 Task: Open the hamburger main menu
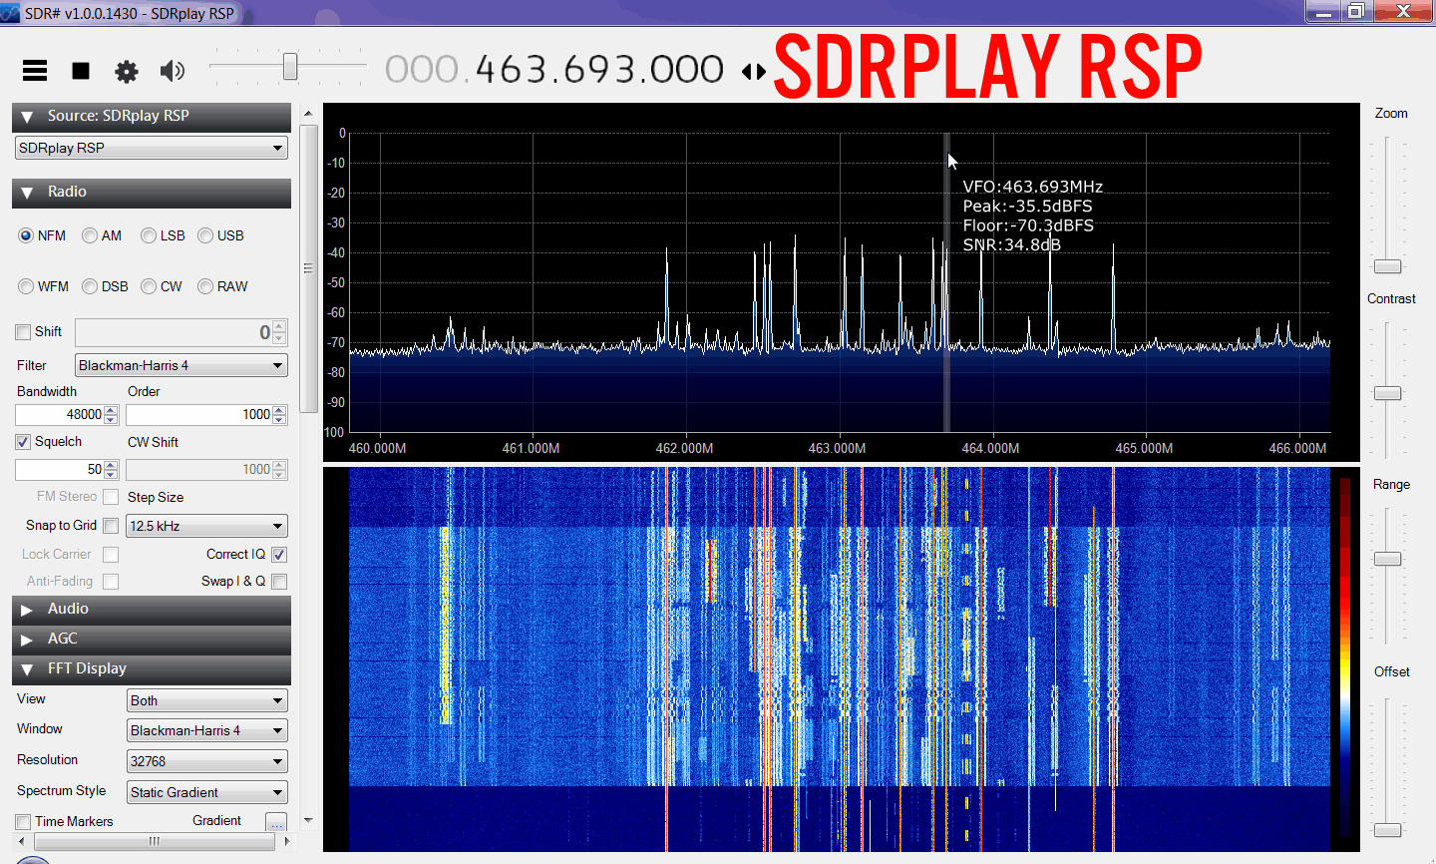click(x=35, y=70)
